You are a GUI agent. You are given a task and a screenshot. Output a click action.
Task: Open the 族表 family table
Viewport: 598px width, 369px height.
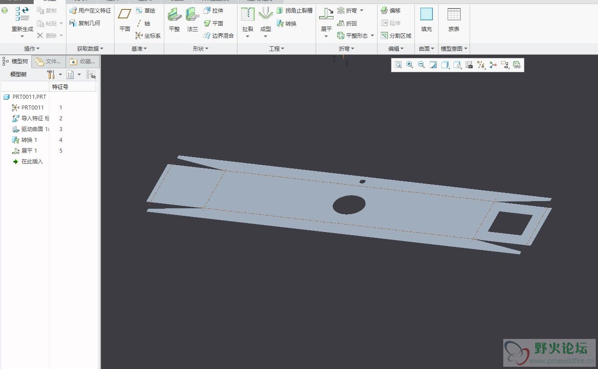[454, 19]
